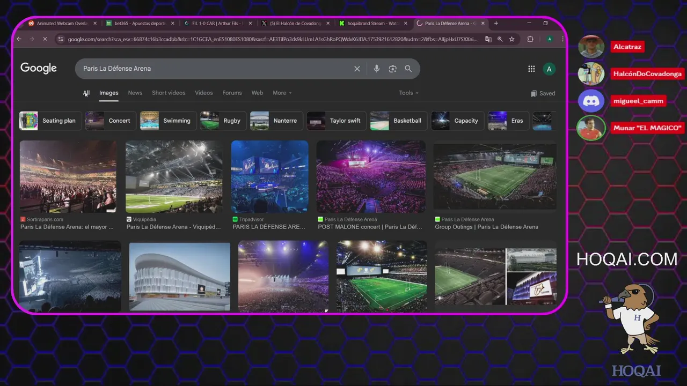Filter by Capacity chip
Image resolution: width=687 pixels, height=386 pixels.
(x=458, y=121)
